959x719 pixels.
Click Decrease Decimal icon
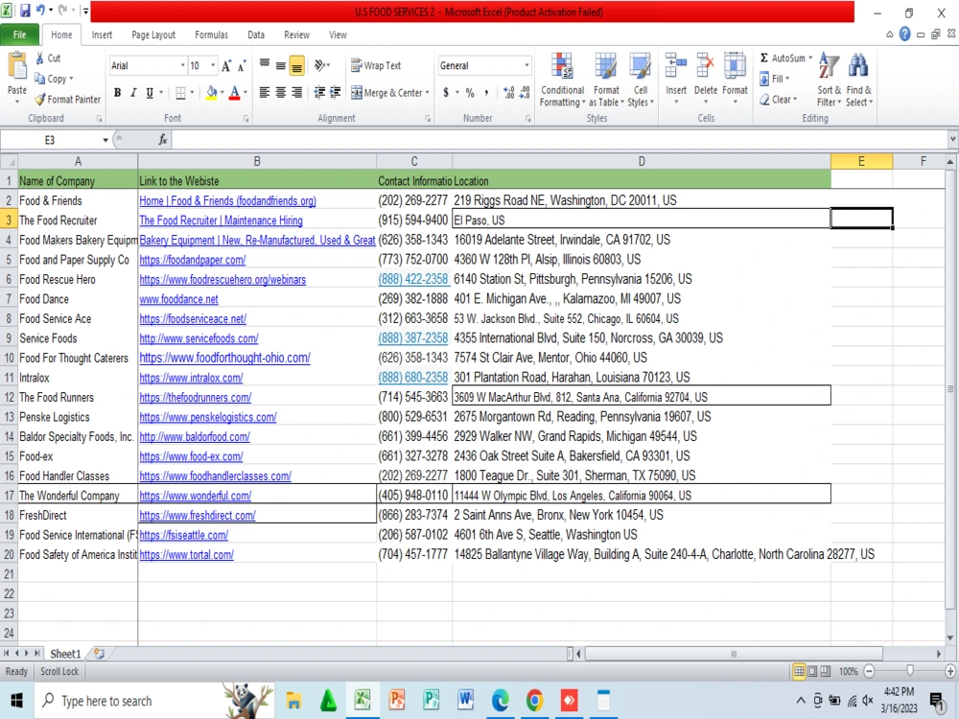(525, 93)
